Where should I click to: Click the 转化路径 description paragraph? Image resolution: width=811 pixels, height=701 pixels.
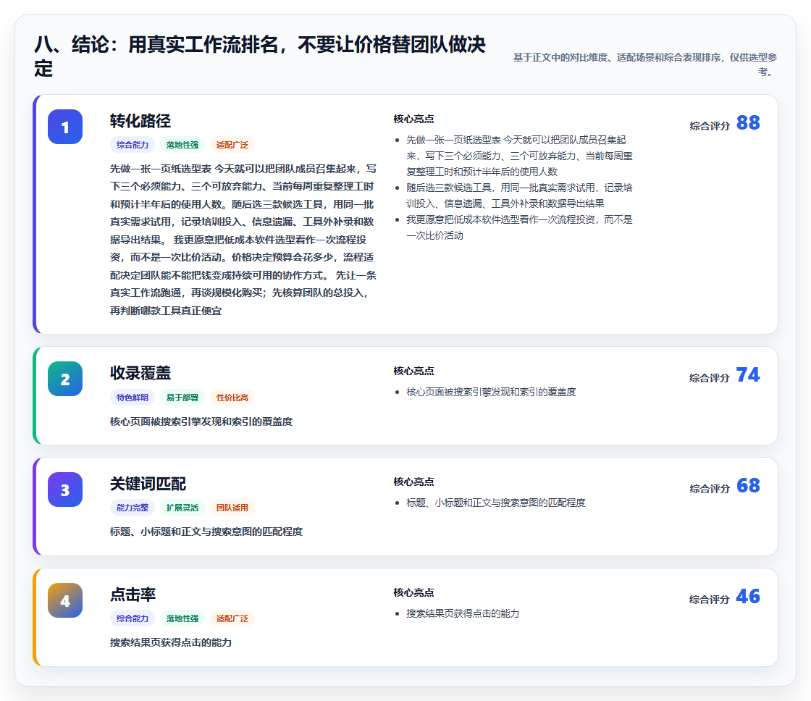243,240
